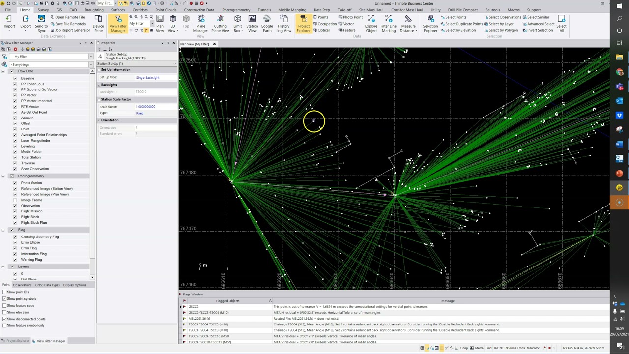Open the File menu
629x354 pixels.
8,10
